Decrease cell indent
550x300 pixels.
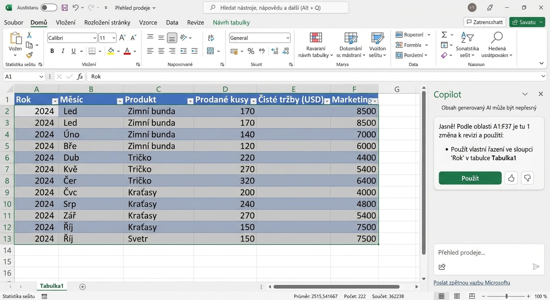click(x=183, y=51)
